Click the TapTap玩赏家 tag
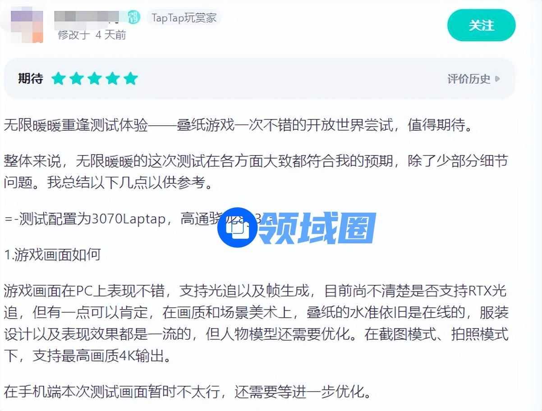This screenshot has height=411, width=542. pos(184,18)
